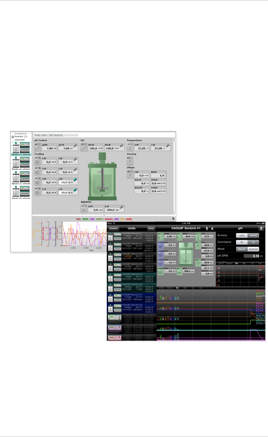Tap vessel view icon beside SimUnit #1 title
The width and height of the screenshot is (268, 437).
coord(212,228)
